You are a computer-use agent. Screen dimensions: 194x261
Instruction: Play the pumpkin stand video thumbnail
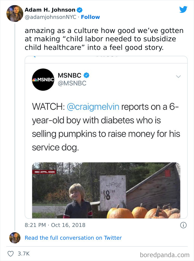point(106,190)
